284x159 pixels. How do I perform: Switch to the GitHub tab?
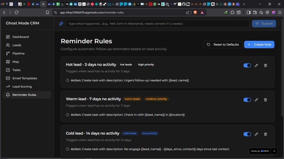184,4
